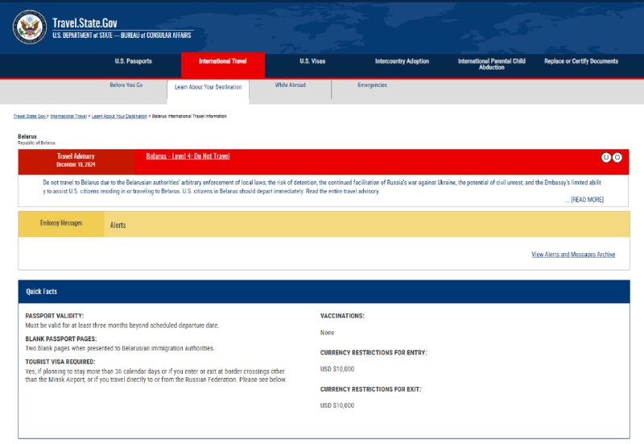Follow the International Travel breadcrumb link
Screen dimensions: 644x444
68,116
